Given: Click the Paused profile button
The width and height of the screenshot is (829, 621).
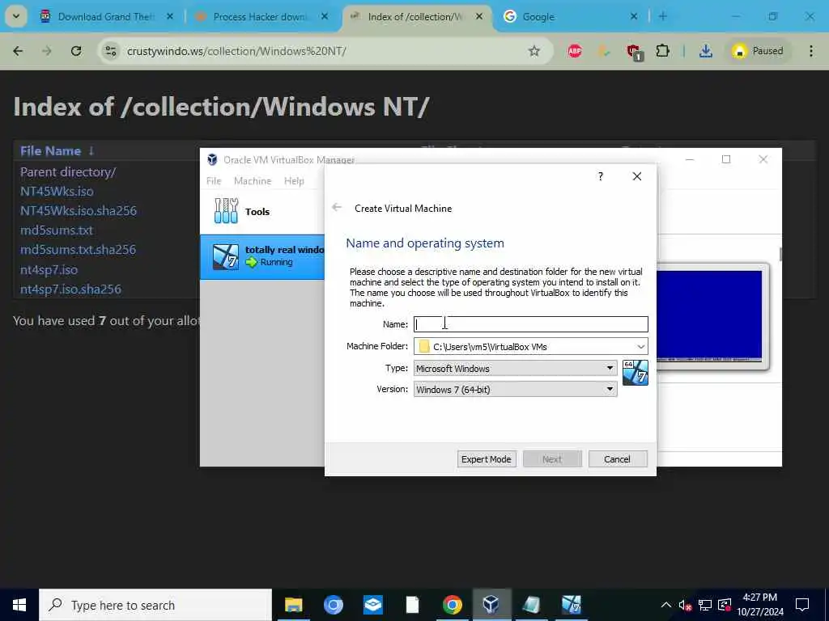Looking at the screenshot, I should 757,51.
